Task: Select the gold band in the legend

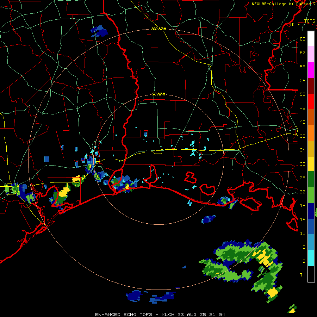Action: coord(311,149)
